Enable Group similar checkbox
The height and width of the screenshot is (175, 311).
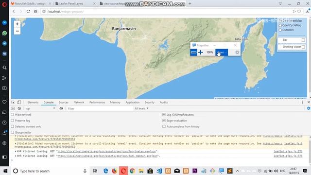(13, 132)
